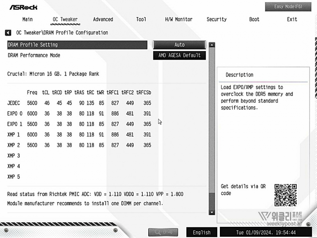Select the Boot tab
This screenshot has width=317, height=238.
tap(254, 19)
